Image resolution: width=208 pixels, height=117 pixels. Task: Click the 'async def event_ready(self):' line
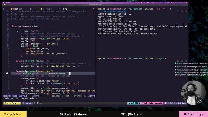(33, 61)
